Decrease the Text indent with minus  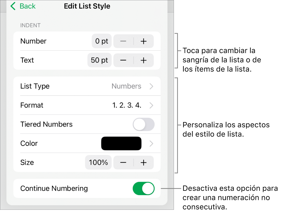tap(123, 60)
